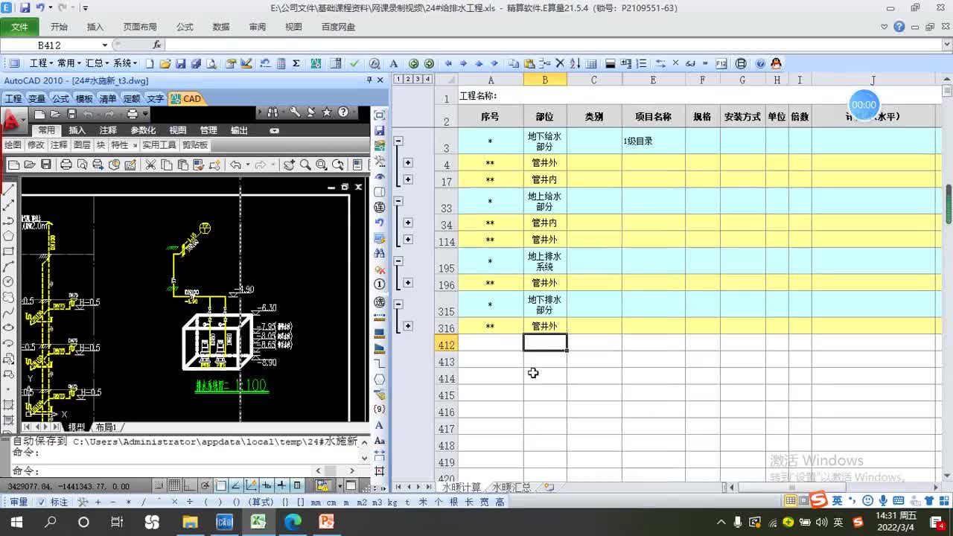This screenshot has height=536, width=953.
Task: Click AutoCAD zoom magnifier icon
Action: [305, 165]
